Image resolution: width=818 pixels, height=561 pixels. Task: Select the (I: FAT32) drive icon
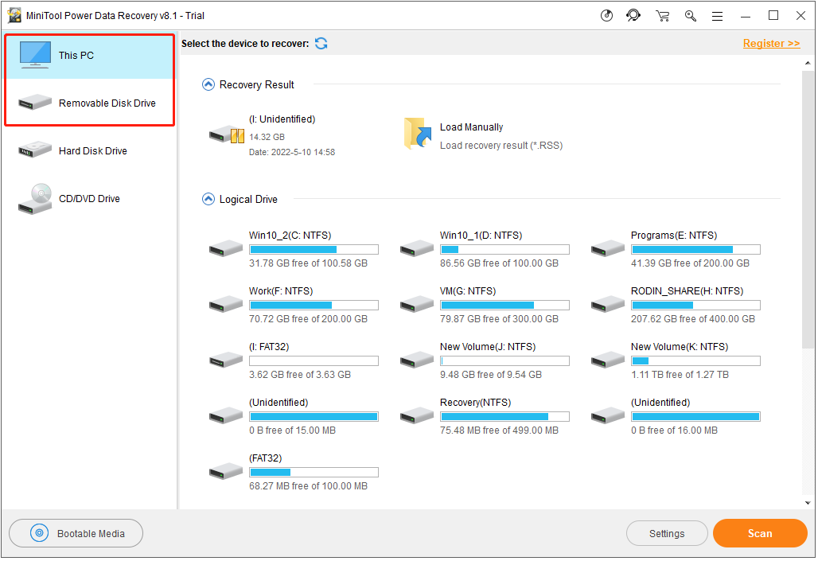point(226,360)
